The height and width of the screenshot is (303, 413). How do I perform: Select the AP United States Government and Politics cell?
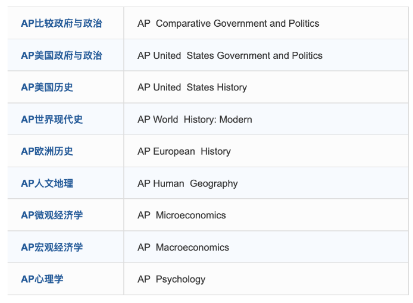click(x=230, y=55)
